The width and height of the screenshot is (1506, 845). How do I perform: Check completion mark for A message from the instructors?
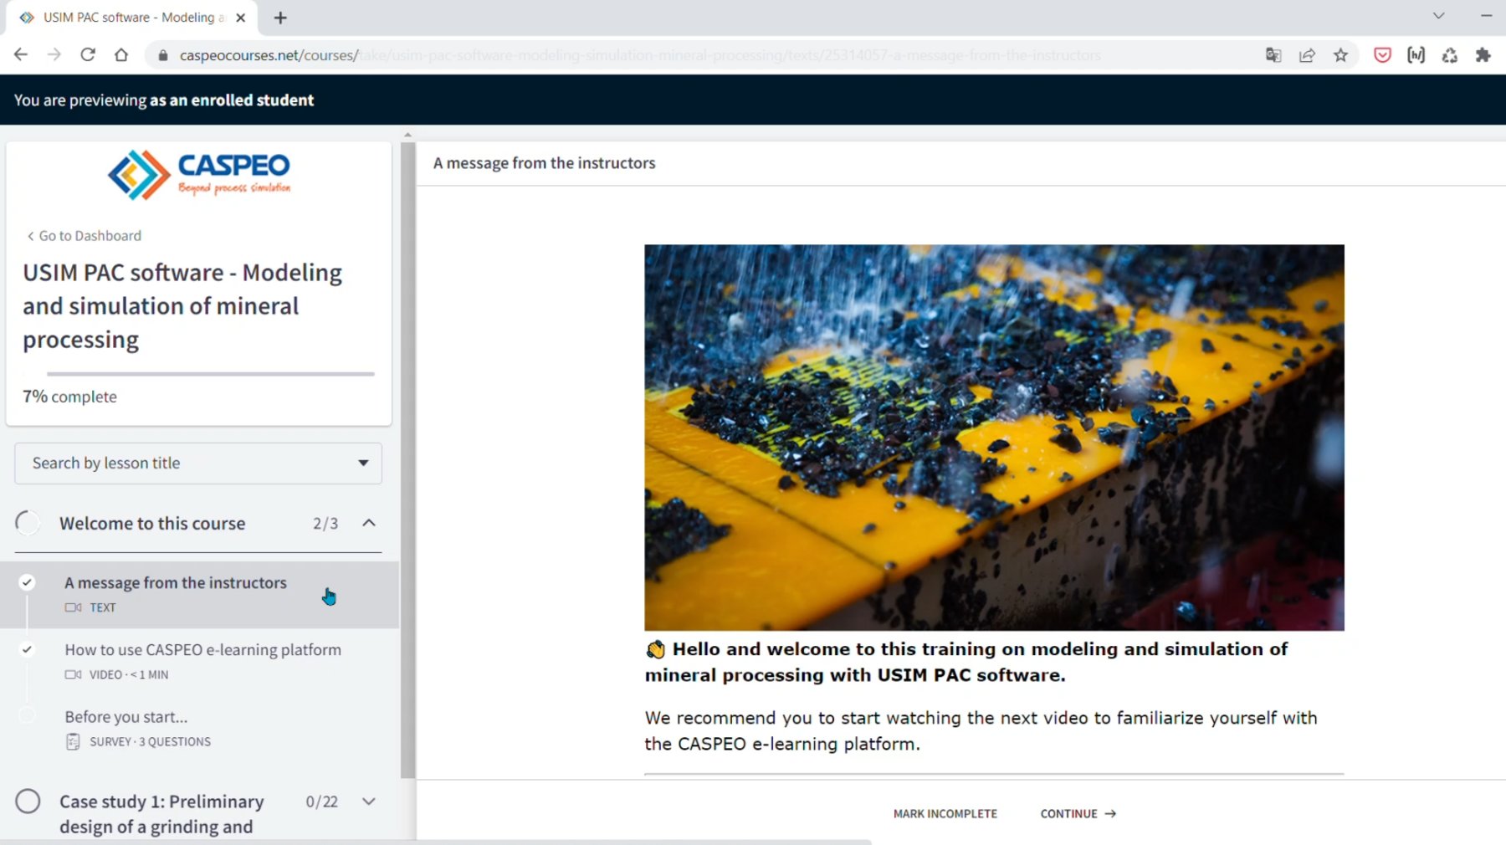click(x=28, y=583)
